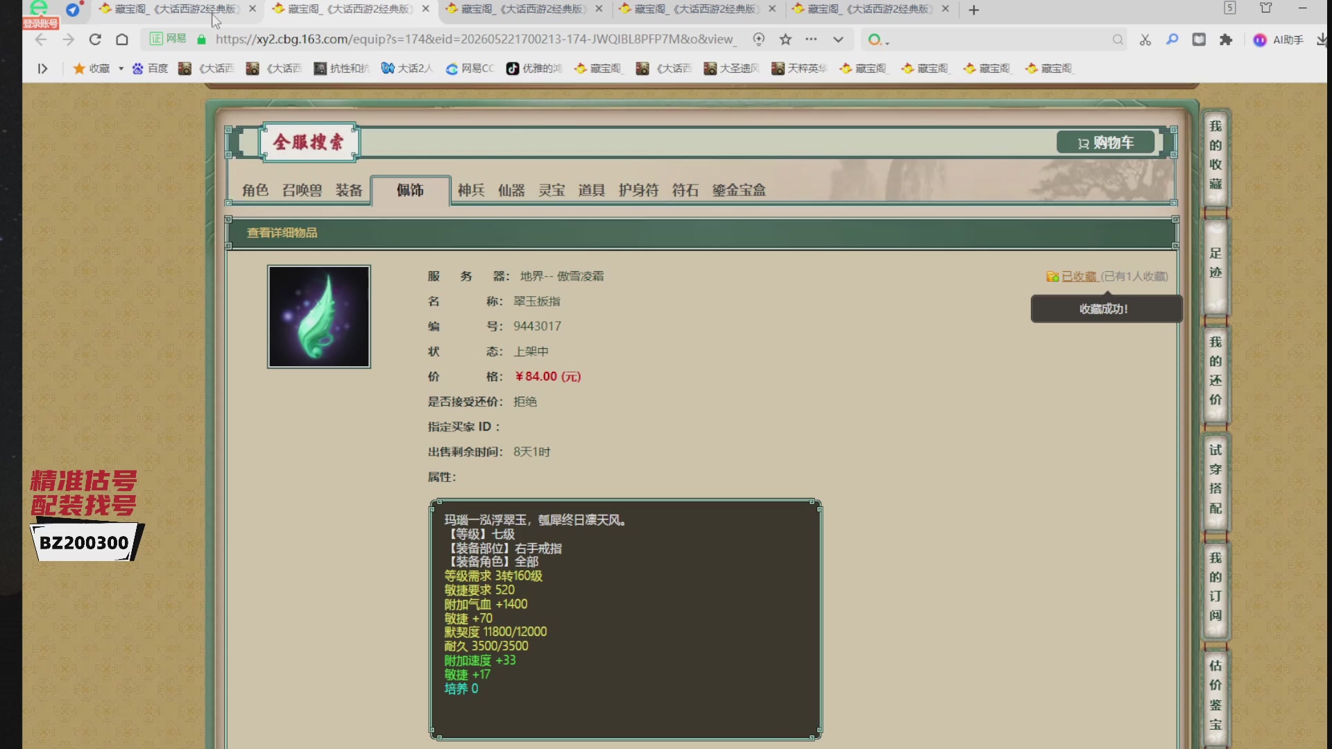Open the 大话2人 bookmark
Viewport: 1332px width, 749px height.
click(407, 69)
